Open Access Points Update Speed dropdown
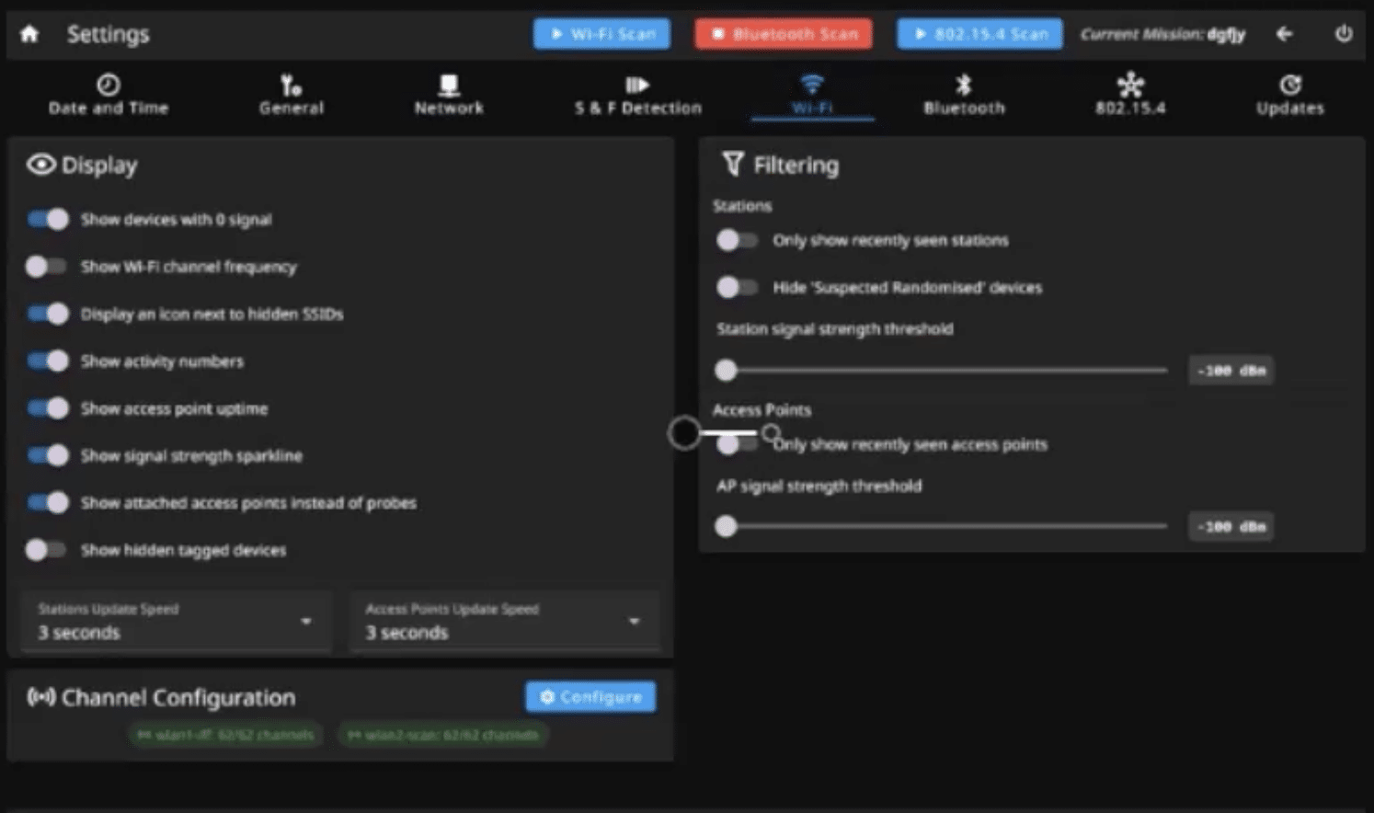 click(x=504, y=622)
